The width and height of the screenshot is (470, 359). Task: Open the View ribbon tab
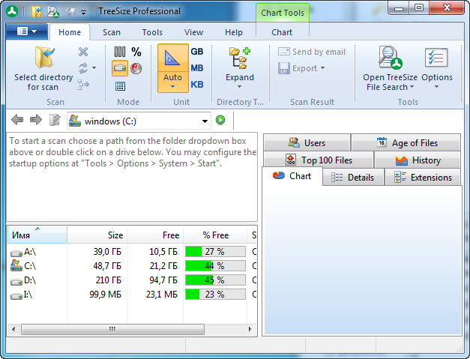(x=193, y=32)
